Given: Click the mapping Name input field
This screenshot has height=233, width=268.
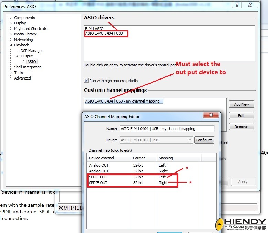Looking at the screenshot, I should click(x=167, y=129).
